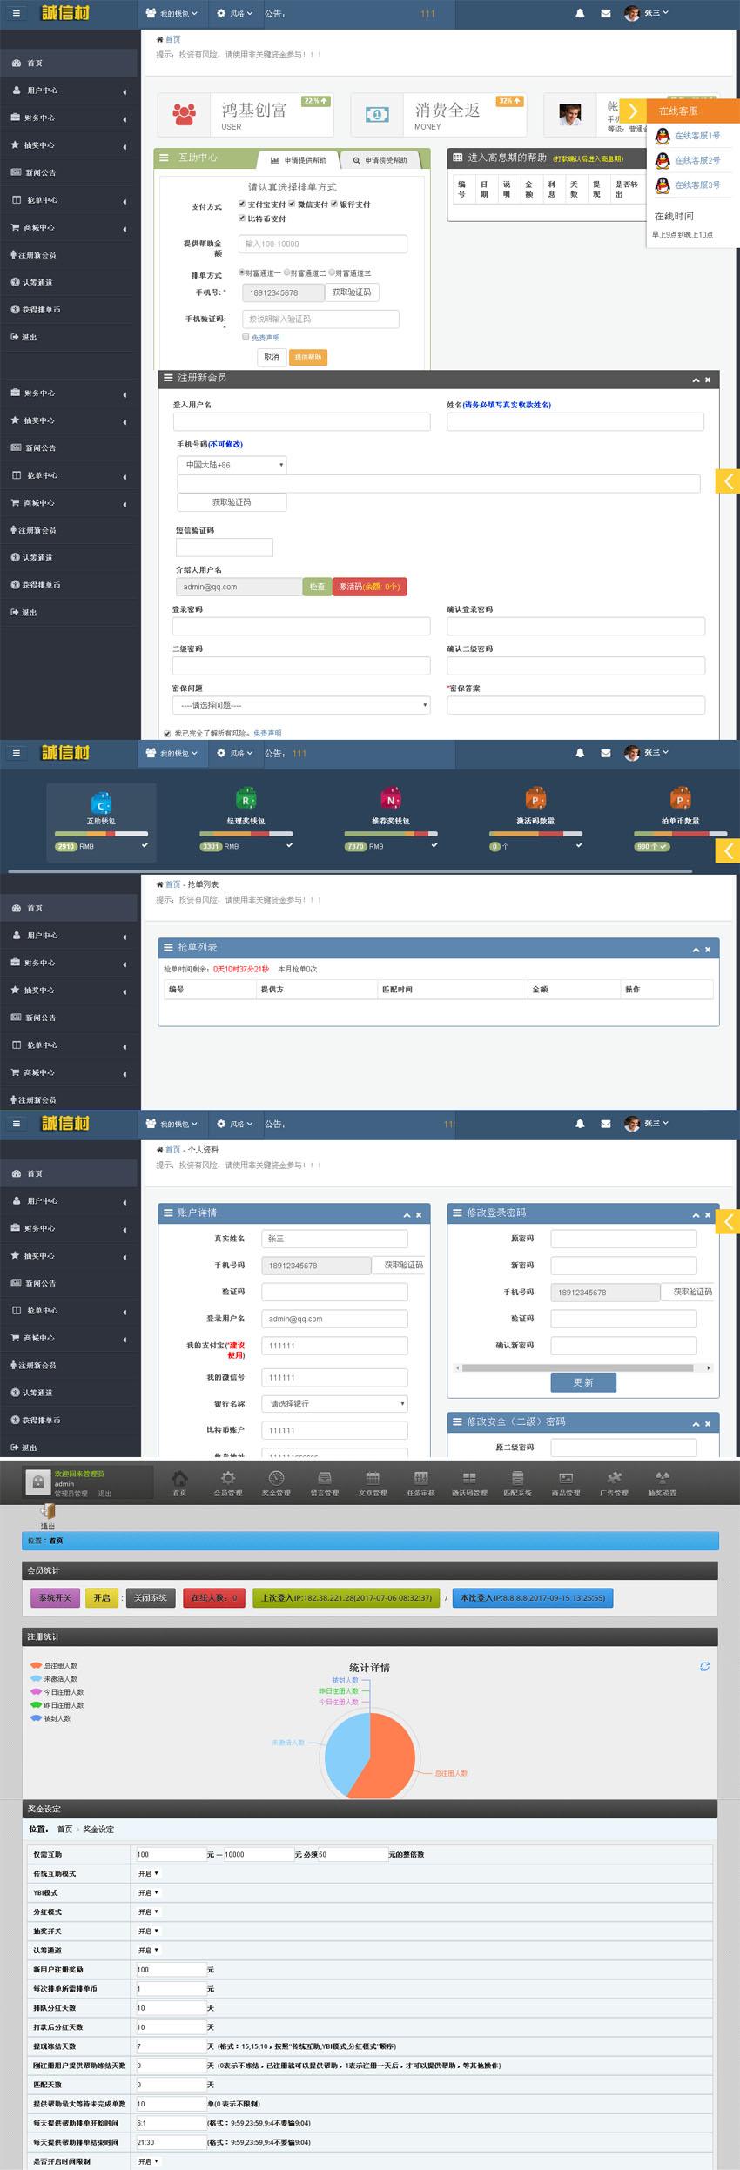Toggle the 微信支付 checkbox

click(x=292, y=204)
